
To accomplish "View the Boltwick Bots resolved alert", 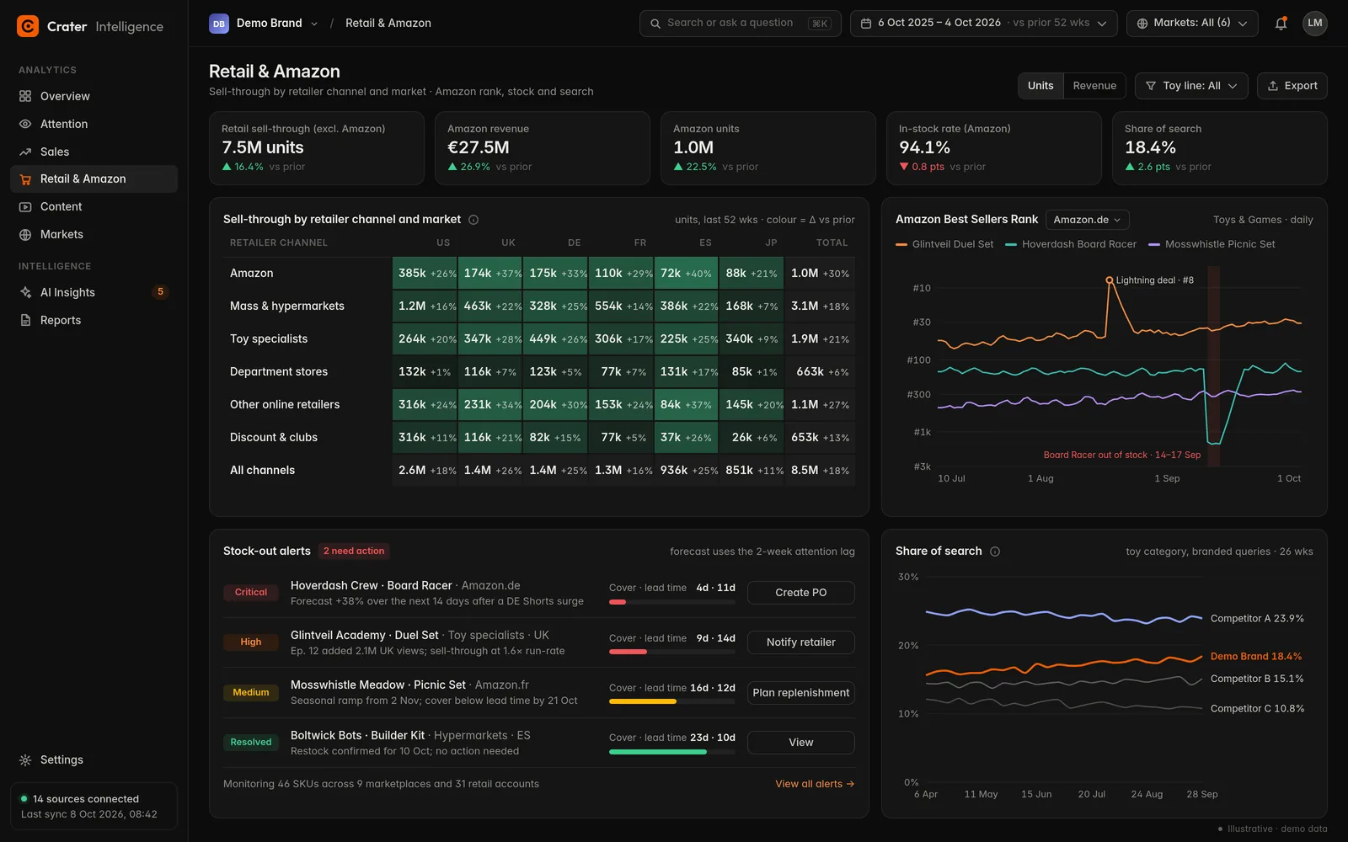I will coord(800,743).
